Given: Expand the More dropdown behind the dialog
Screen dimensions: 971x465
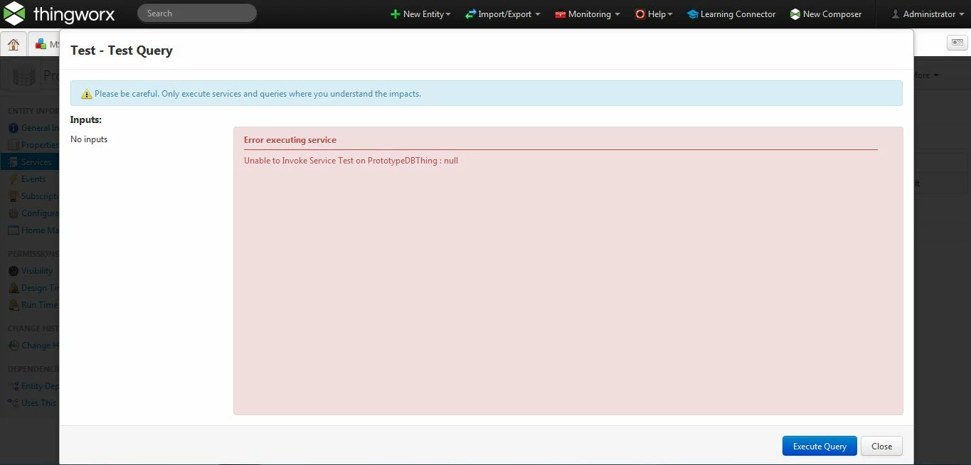Looking at the screenshot, I should click(925, 75).
